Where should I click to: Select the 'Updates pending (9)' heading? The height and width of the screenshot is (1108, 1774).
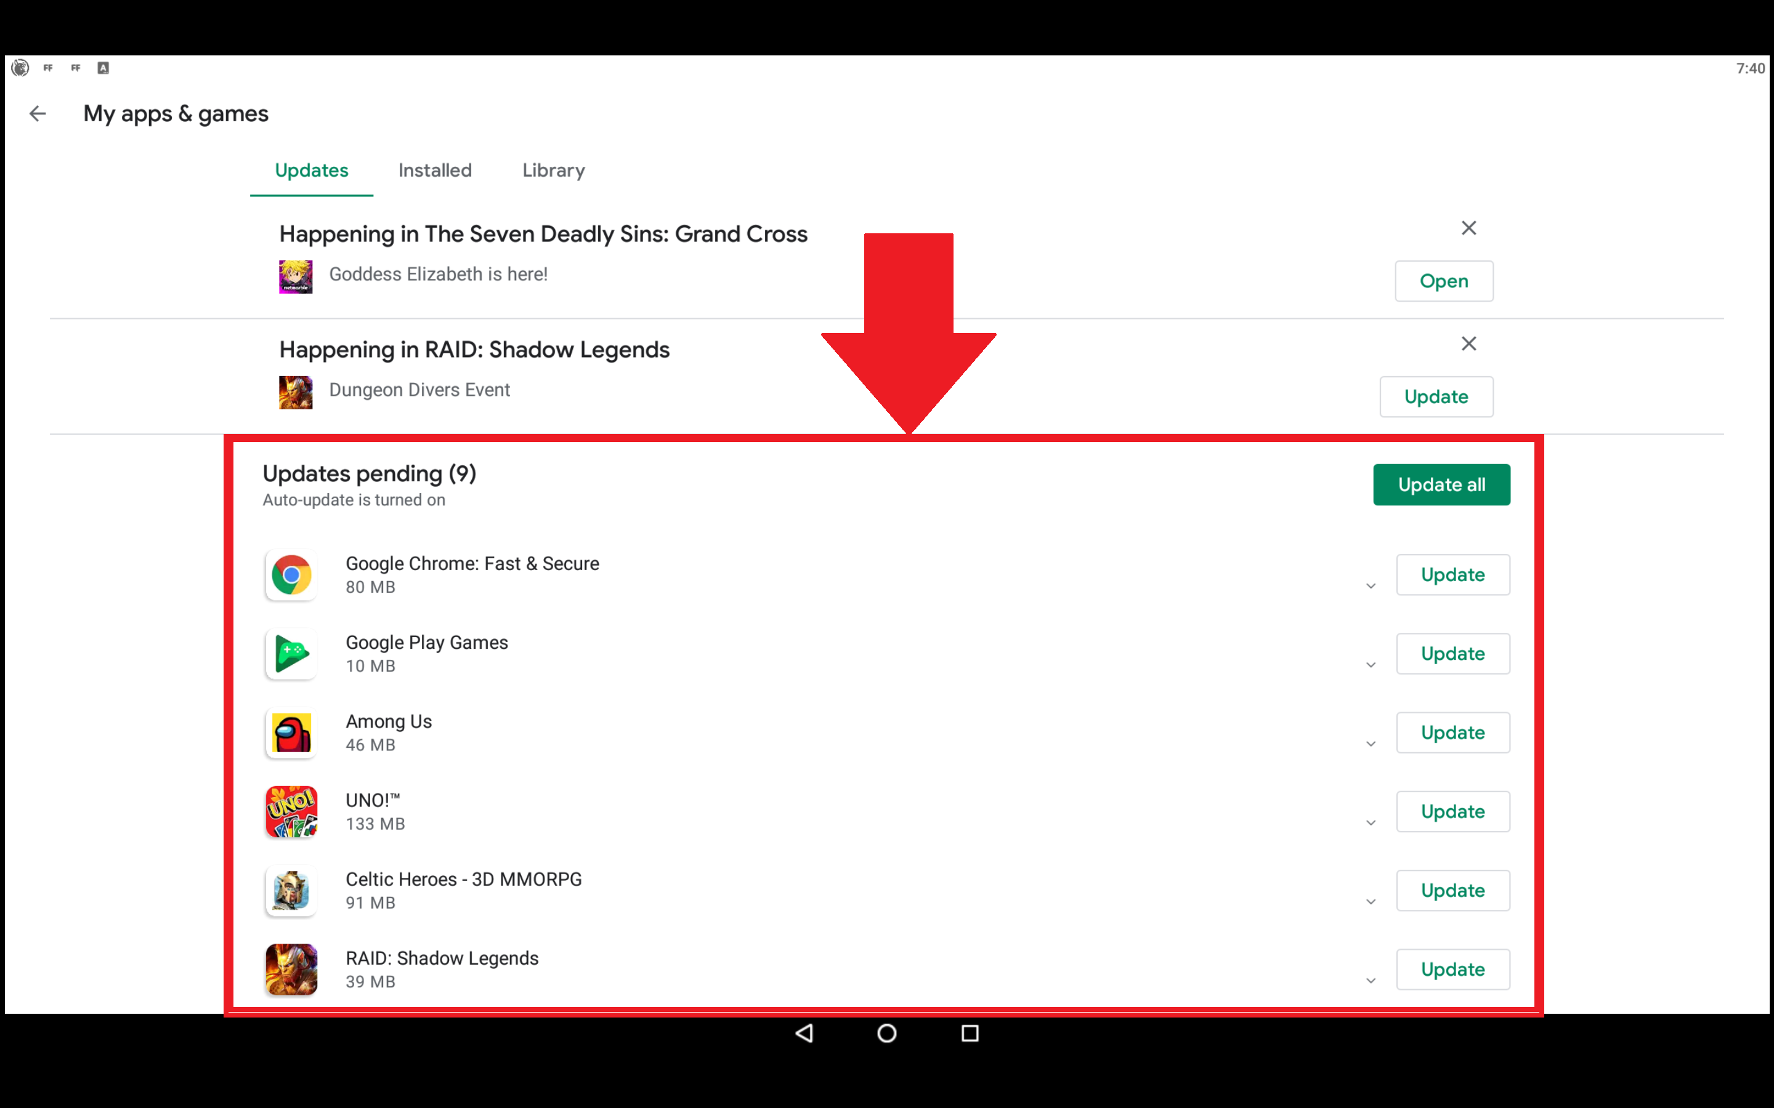pos(370,474)
